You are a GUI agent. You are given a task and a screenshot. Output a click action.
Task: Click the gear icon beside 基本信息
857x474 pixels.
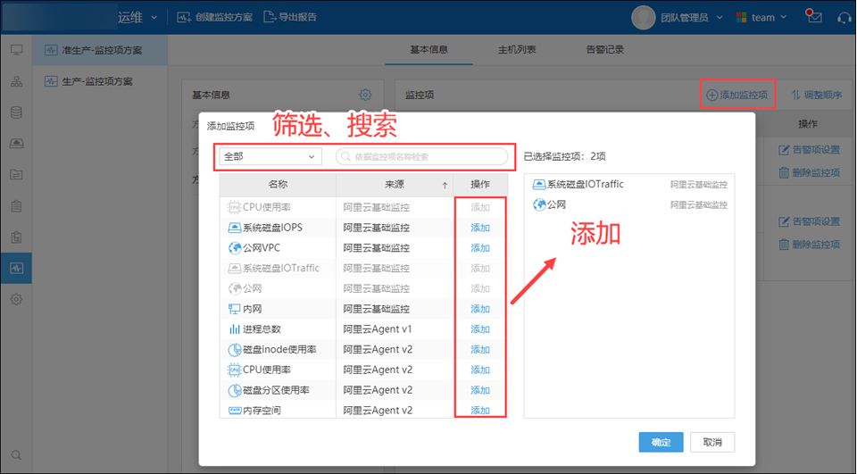365,95
